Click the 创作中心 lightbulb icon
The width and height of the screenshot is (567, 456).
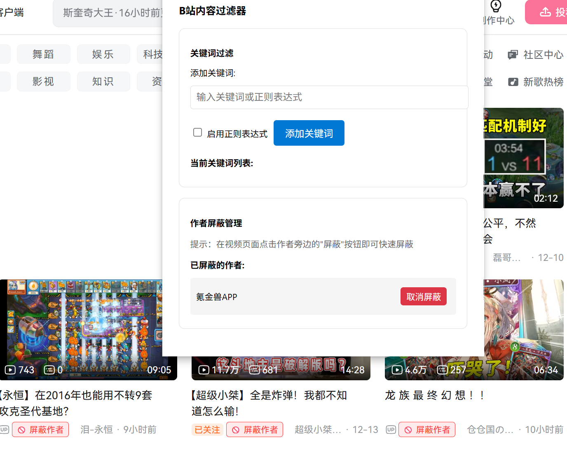click(496, 6)
